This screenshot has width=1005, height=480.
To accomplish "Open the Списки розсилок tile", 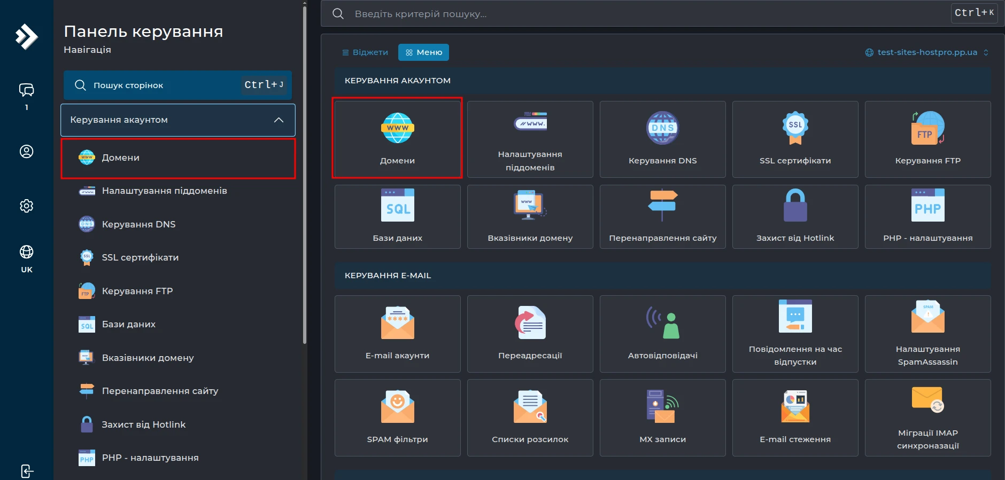I will tap(530, 418).
